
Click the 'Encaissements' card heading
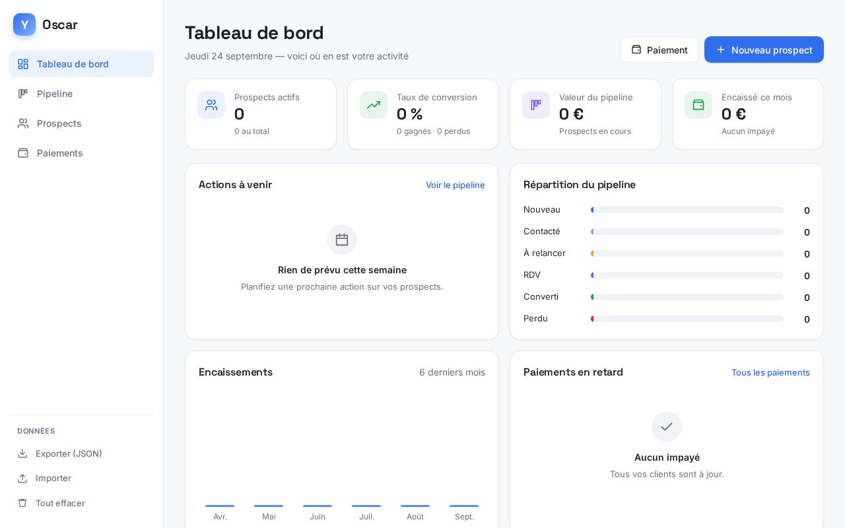236,372
